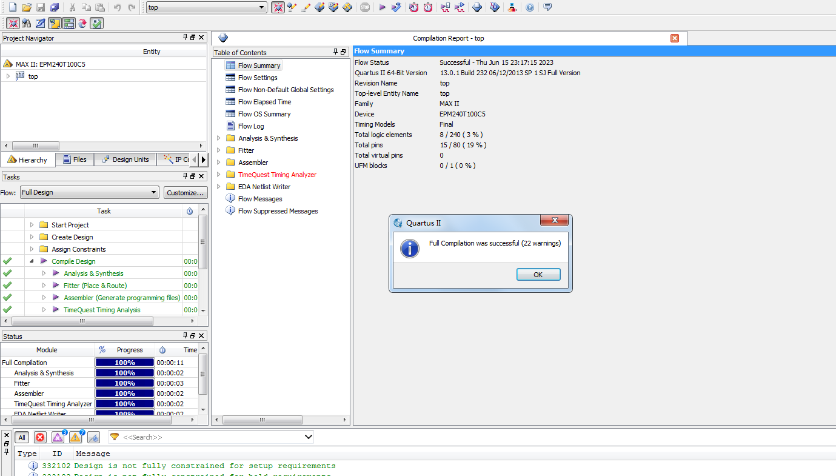Close the Quartus II dialog
Viewport: 836px width, 476px height.
coord(555,221)
